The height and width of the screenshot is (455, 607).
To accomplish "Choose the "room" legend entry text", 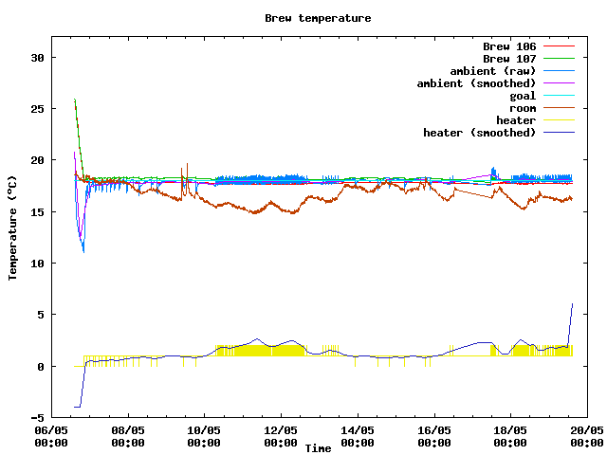I will coord(523,108).
